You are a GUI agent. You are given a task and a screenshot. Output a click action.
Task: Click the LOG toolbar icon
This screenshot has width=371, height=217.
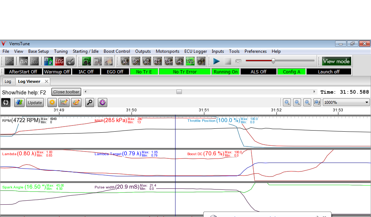click(x=59, y=61)
